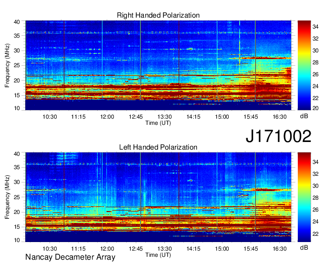
Task: Click the "40" frequency tick of the top plot
Action: tap(17, 22)
